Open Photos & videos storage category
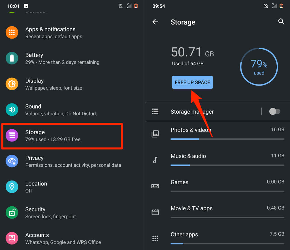The height and width of the screenshot is (250, 290). coord(191,130)
